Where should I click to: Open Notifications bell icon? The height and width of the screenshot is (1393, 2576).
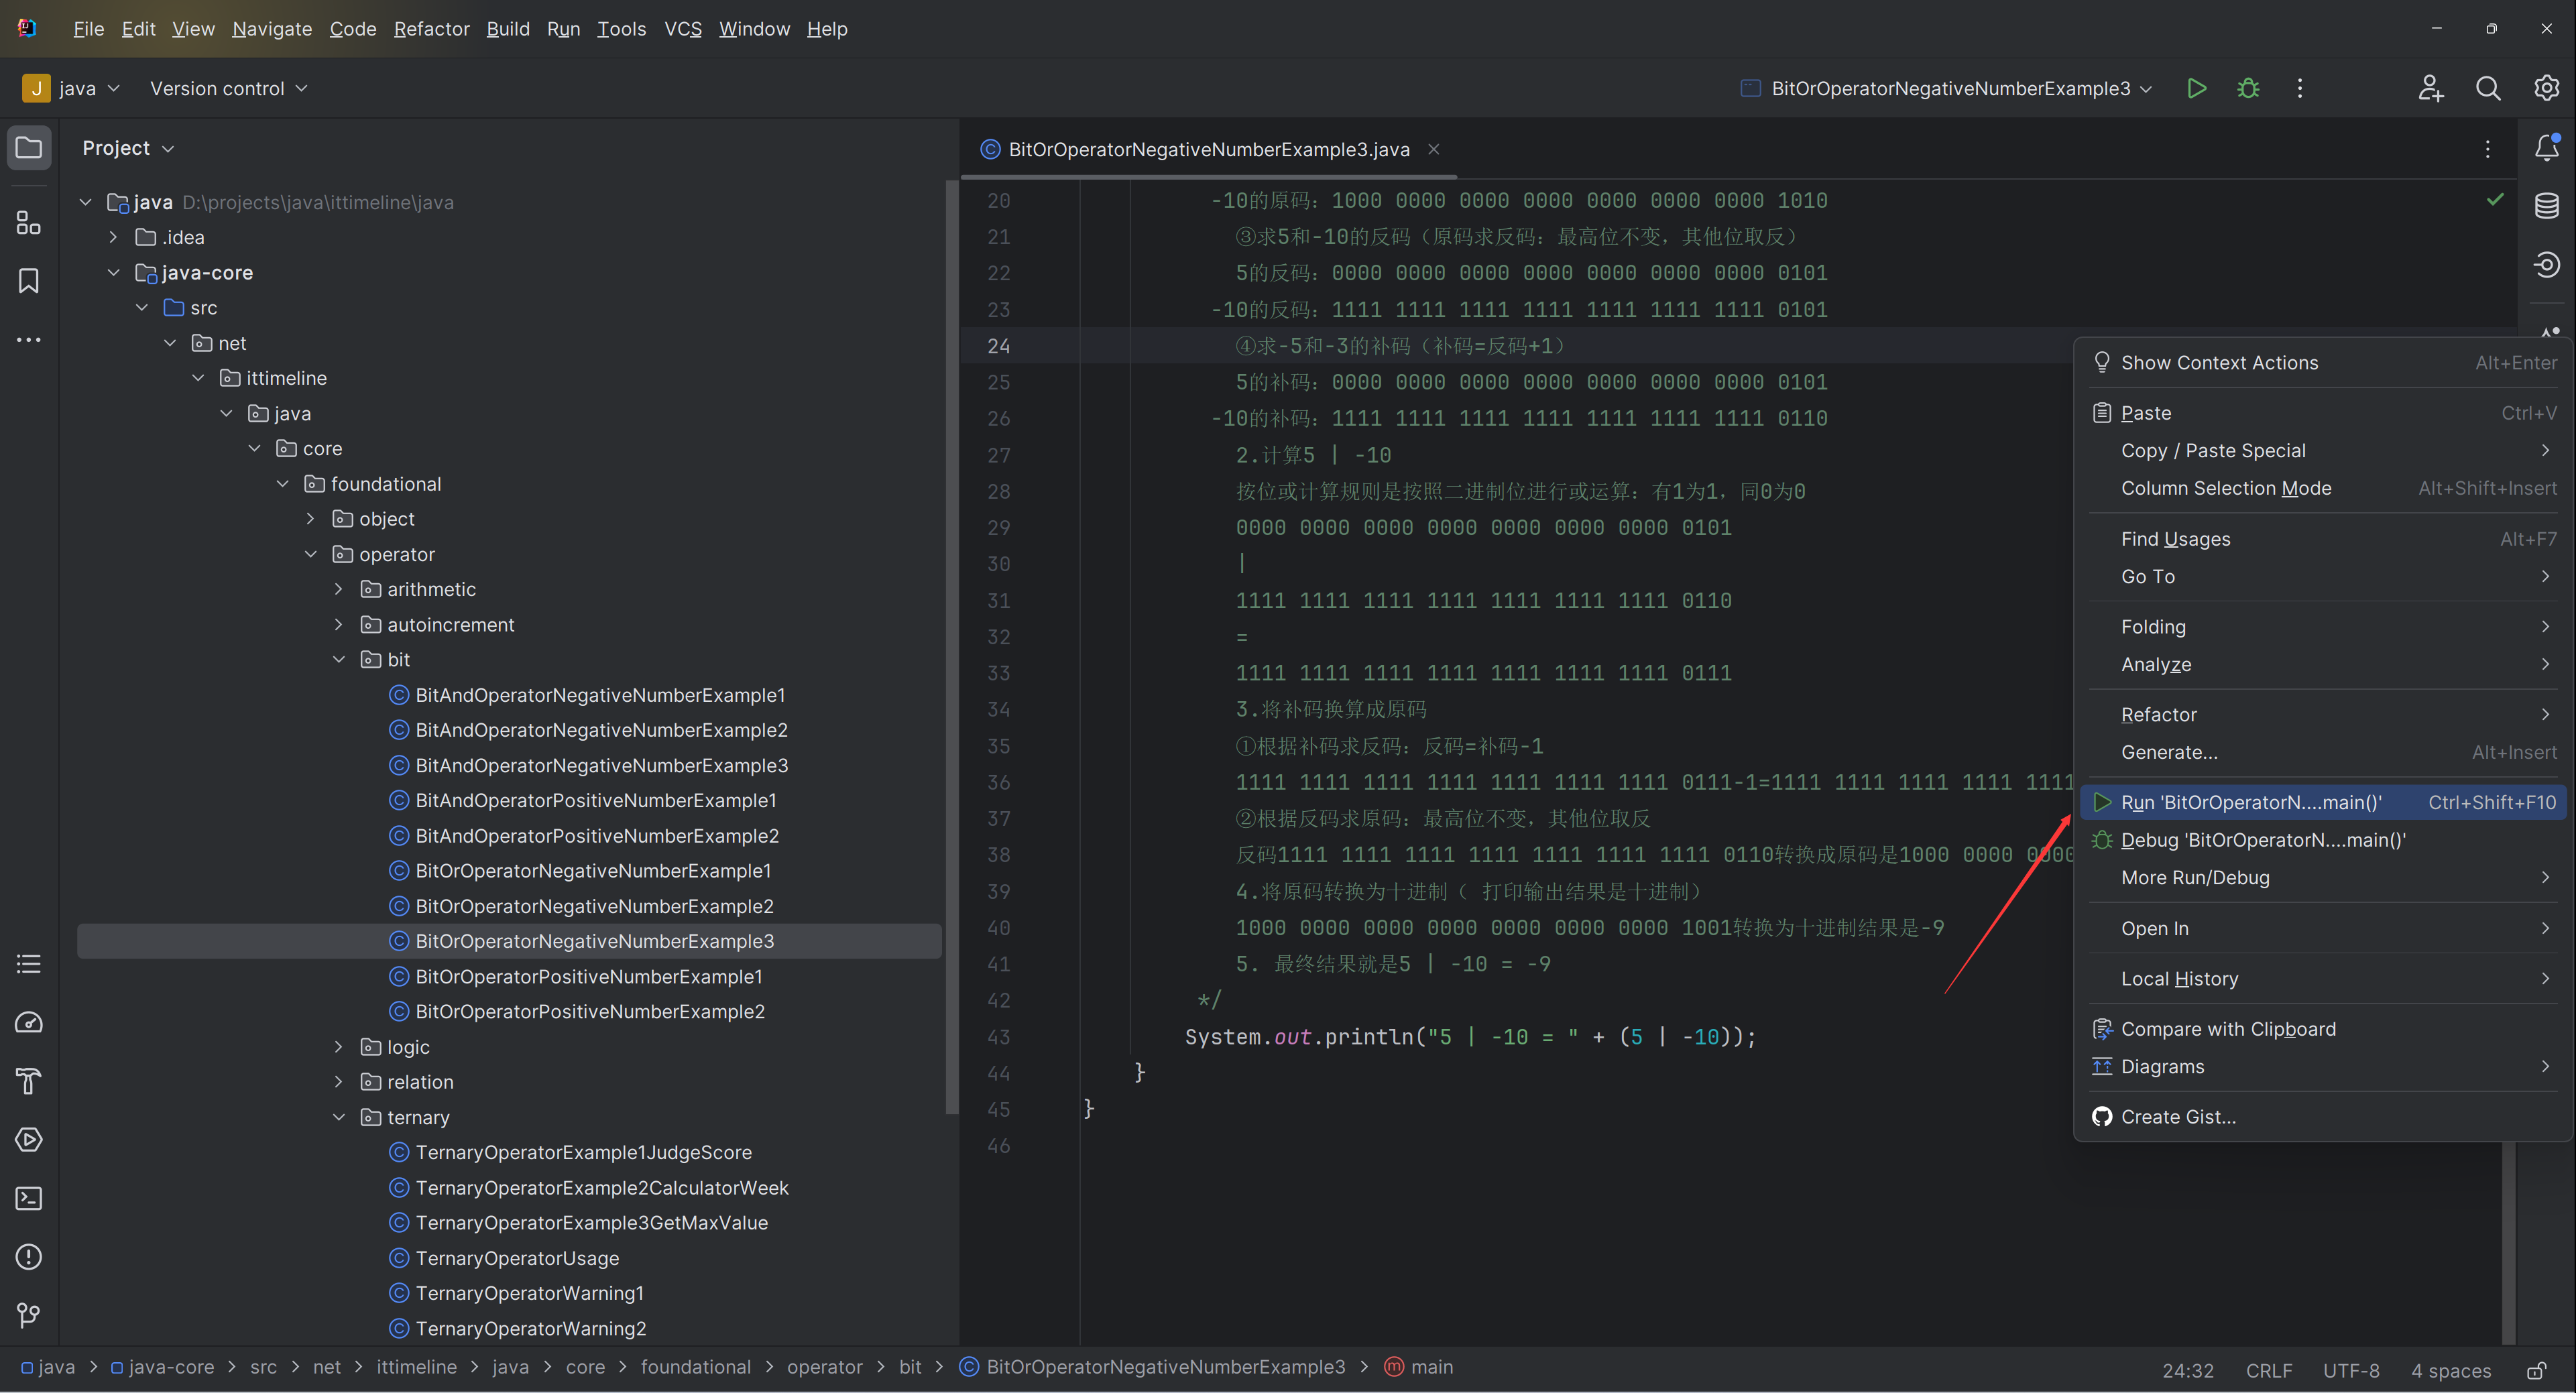tap(2546, 148)
